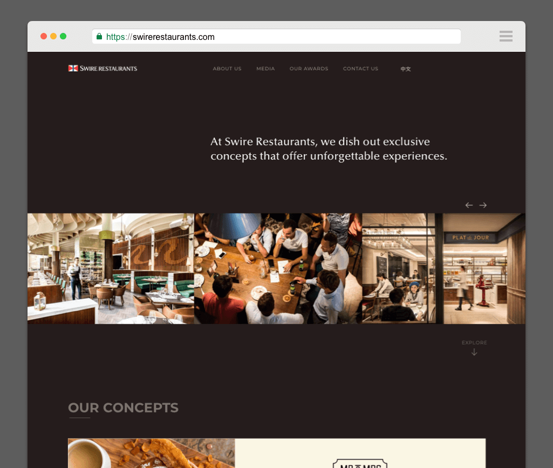
Task: Click the Our Concepts heading
Action: tap(123, 408)
